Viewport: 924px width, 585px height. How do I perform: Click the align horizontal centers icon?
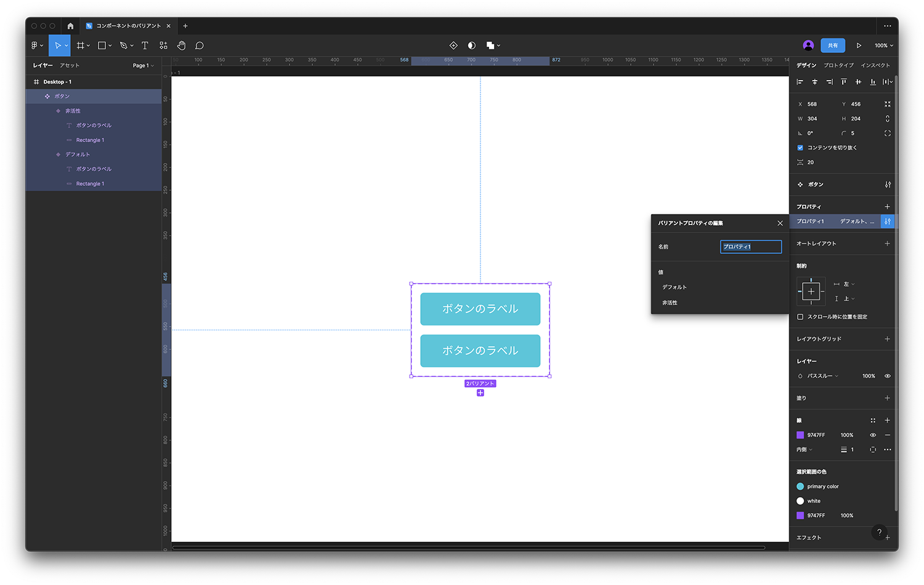(814, 82)
